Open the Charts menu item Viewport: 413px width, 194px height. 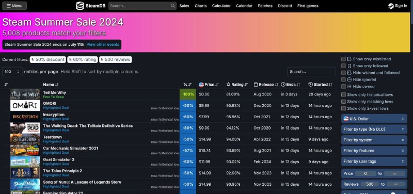point(201,6)
